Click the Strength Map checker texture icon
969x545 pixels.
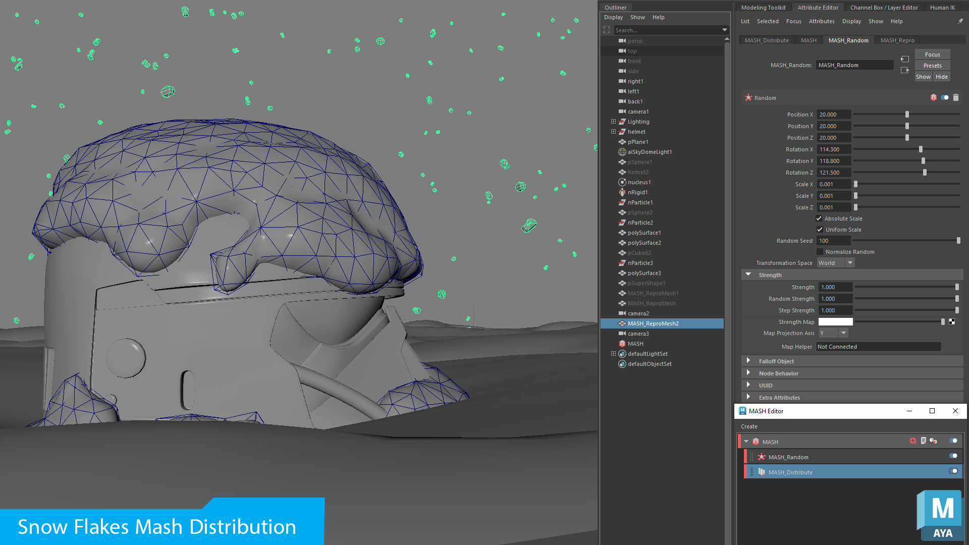coord(952,321)
